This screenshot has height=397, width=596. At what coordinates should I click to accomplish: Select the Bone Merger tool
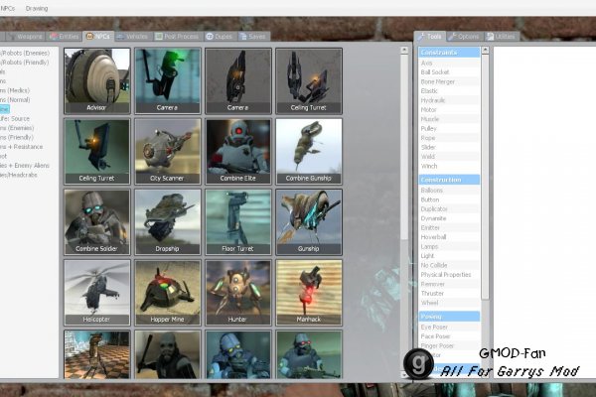coord(449,81)
